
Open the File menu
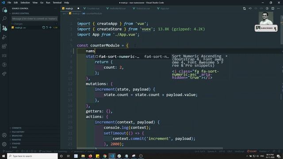(9, 3)
